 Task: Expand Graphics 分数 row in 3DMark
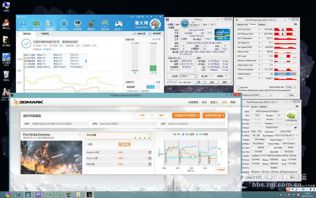pos(150,152)
